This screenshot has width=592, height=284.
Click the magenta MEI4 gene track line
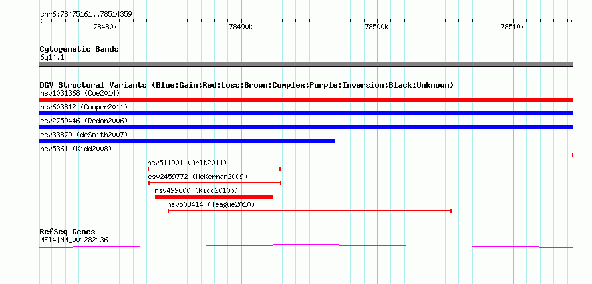[x=306, y=246]
